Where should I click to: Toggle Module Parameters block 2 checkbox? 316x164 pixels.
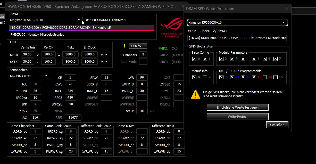221,59
